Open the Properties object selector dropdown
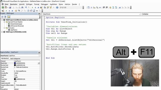 [x=39, y=56]
